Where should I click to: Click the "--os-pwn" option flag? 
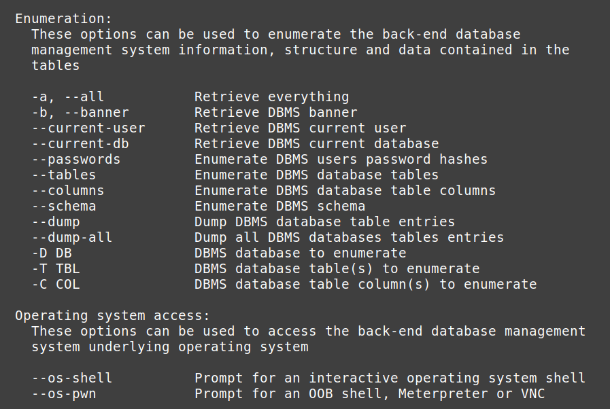pos(63,394)
